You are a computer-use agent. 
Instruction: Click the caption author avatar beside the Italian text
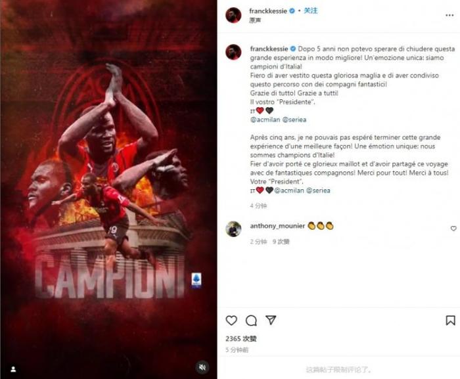tap(233, 52)
